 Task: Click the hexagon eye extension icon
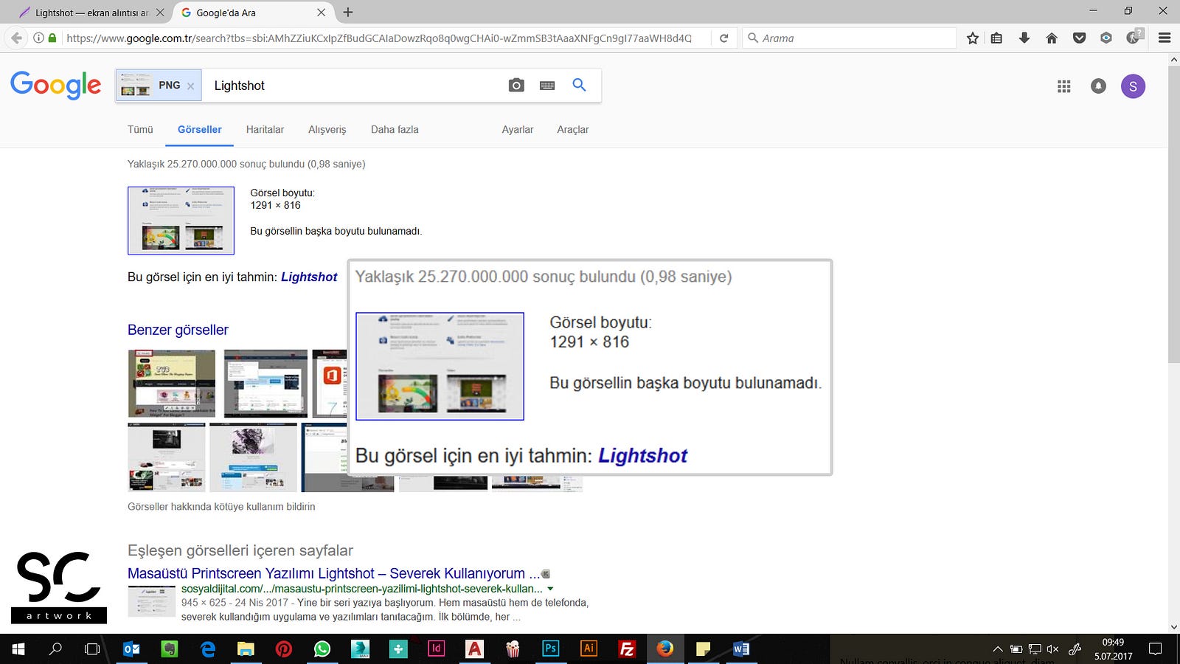pos(1106,38)
